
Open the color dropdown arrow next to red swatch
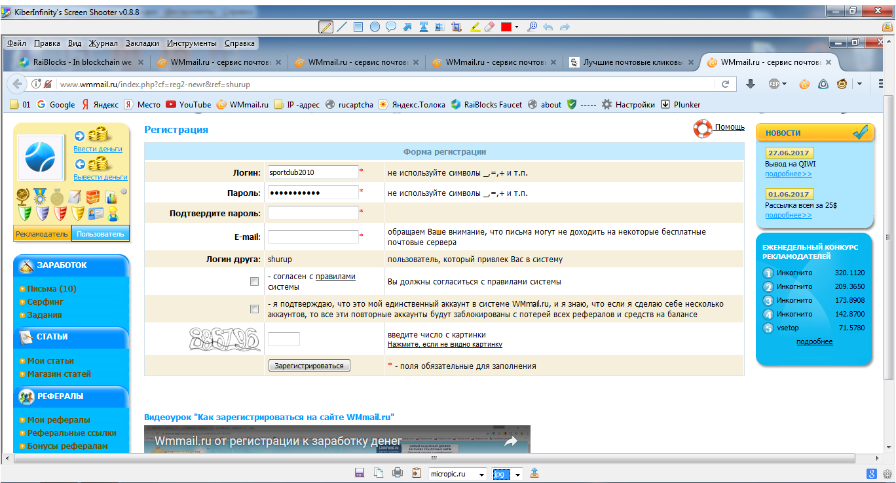[x=517, y=27]
